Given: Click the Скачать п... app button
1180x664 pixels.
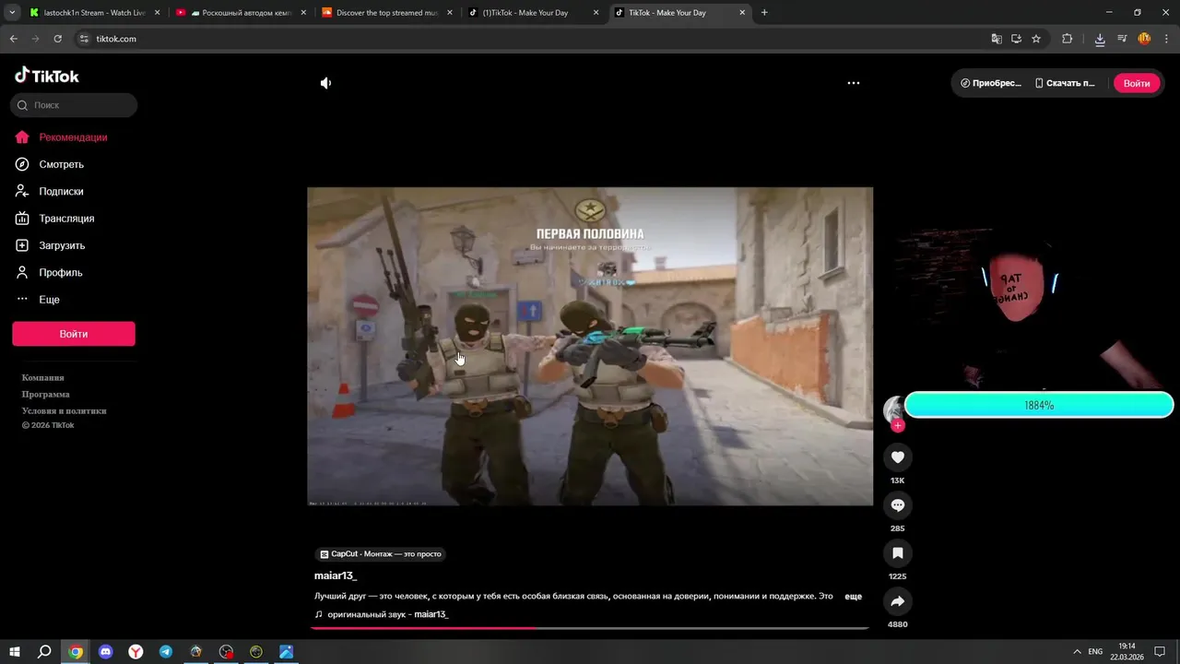Looking at the screenshot, I should [1065, 83].
